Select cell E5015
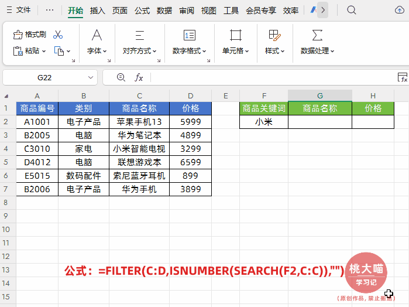409x307 pixels. pyautogui.click(x=37, y=176)
